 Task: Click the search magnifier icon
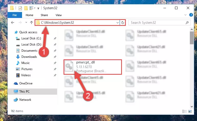click(x=187, y=23)
